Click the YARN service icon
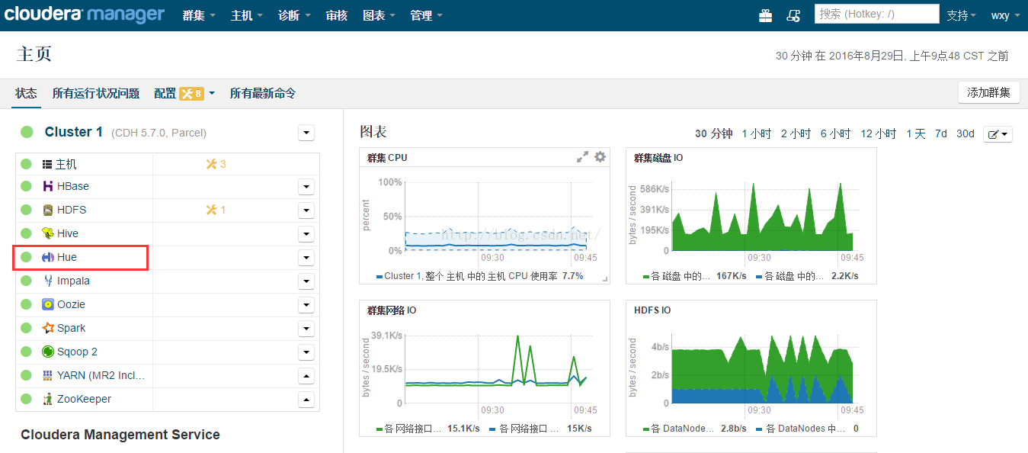This screenshot has height=453, width=1028. [x=48, y=375]
